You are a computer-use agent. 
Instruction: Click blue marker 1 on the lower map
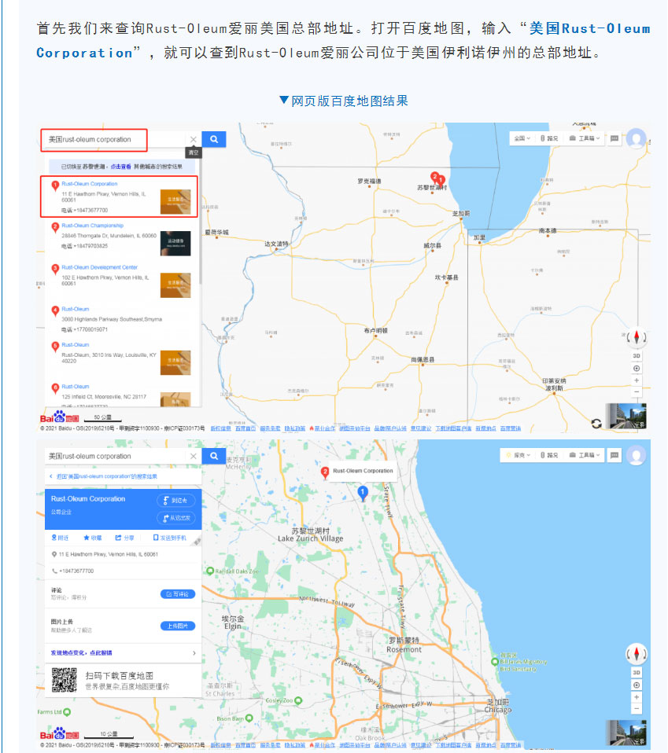click(363, 493)
